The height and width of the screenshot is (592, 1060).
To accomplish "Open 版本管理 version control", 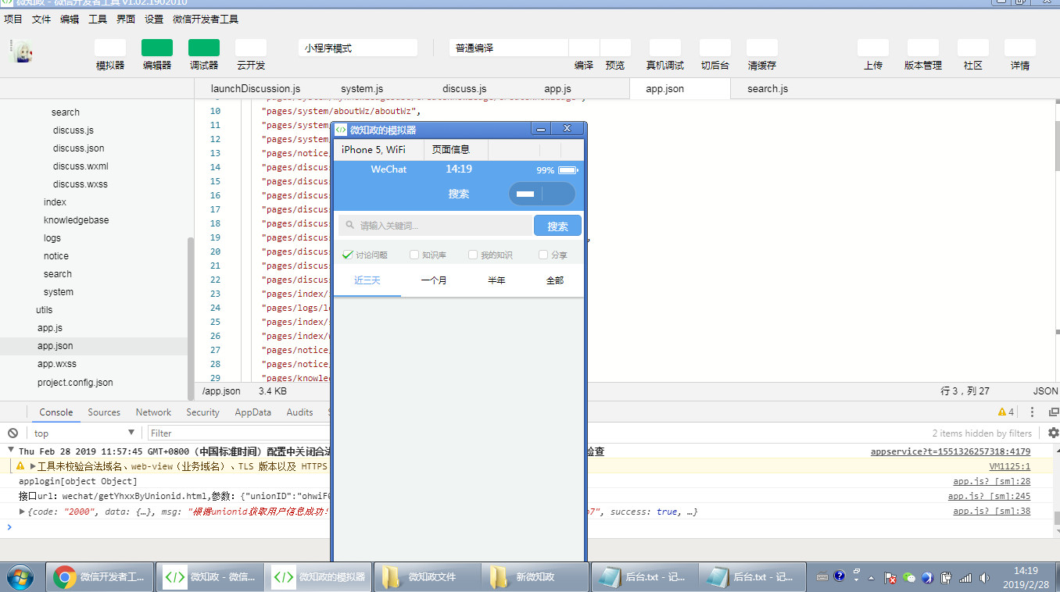I will [922, 48].
